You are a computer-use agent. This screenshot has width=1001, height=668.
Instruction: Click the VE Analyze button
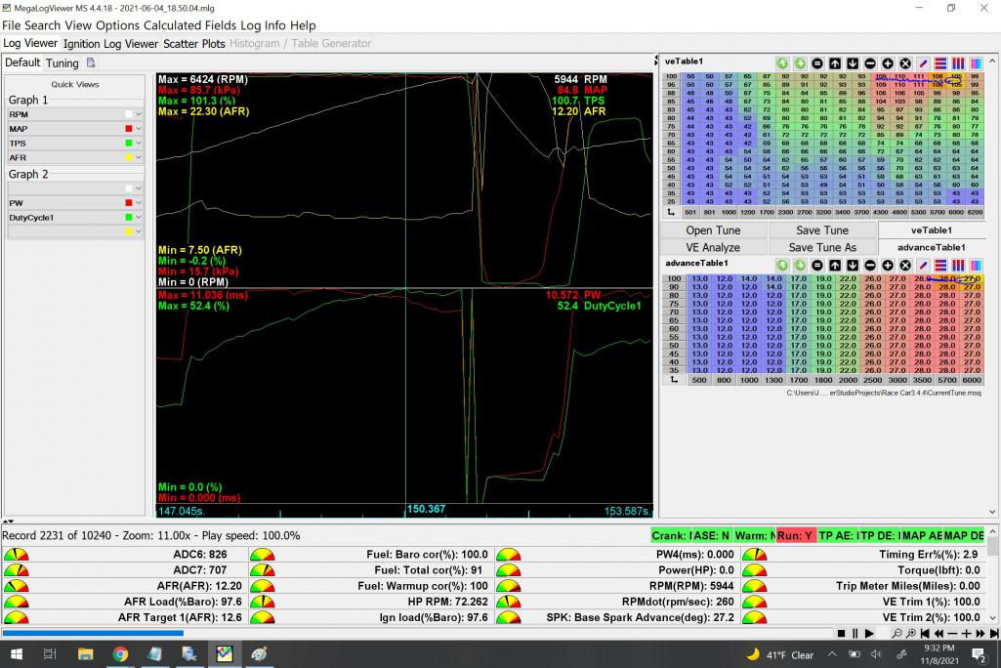pyautogui.click(x=713, y=247)
